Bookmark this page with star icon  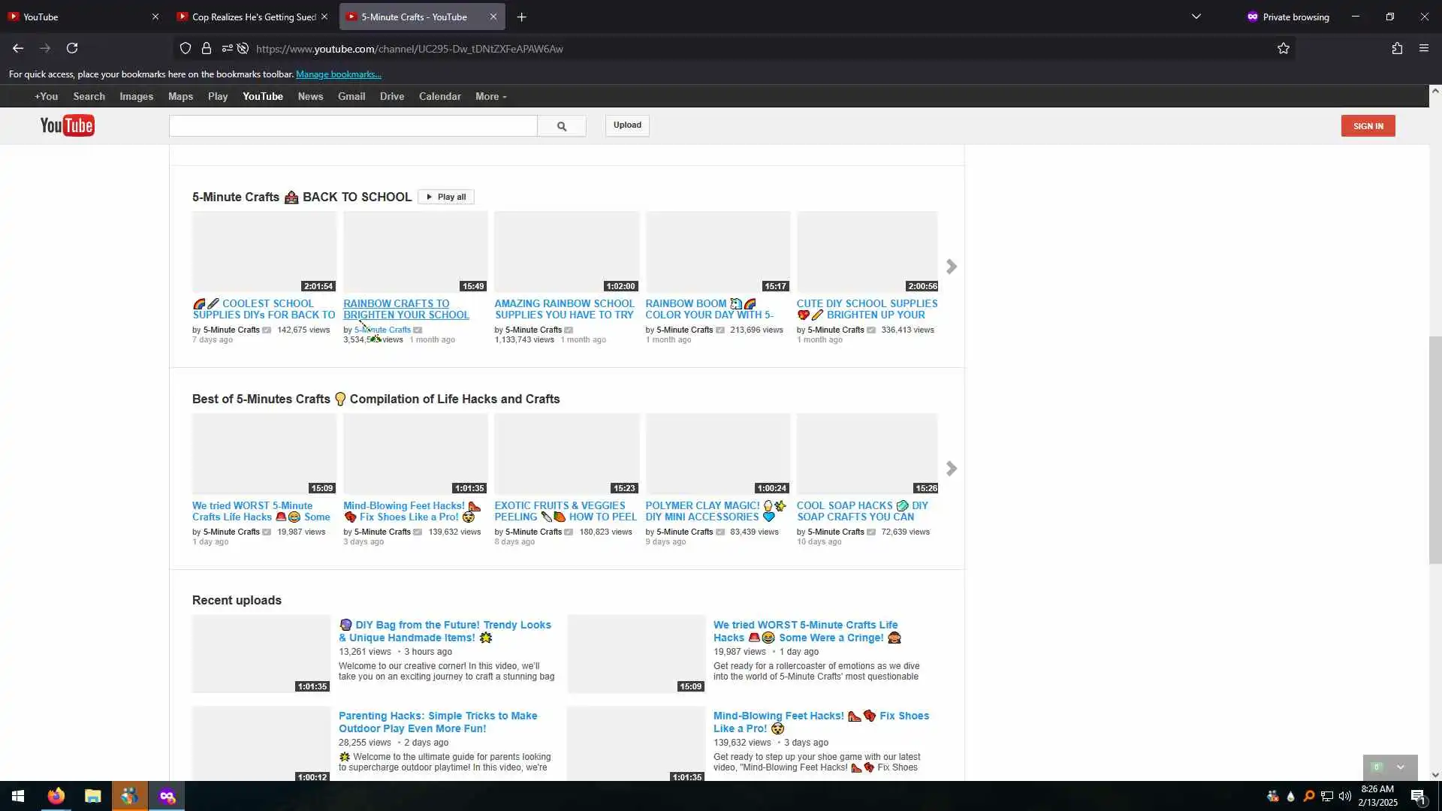click(1283, 49)
